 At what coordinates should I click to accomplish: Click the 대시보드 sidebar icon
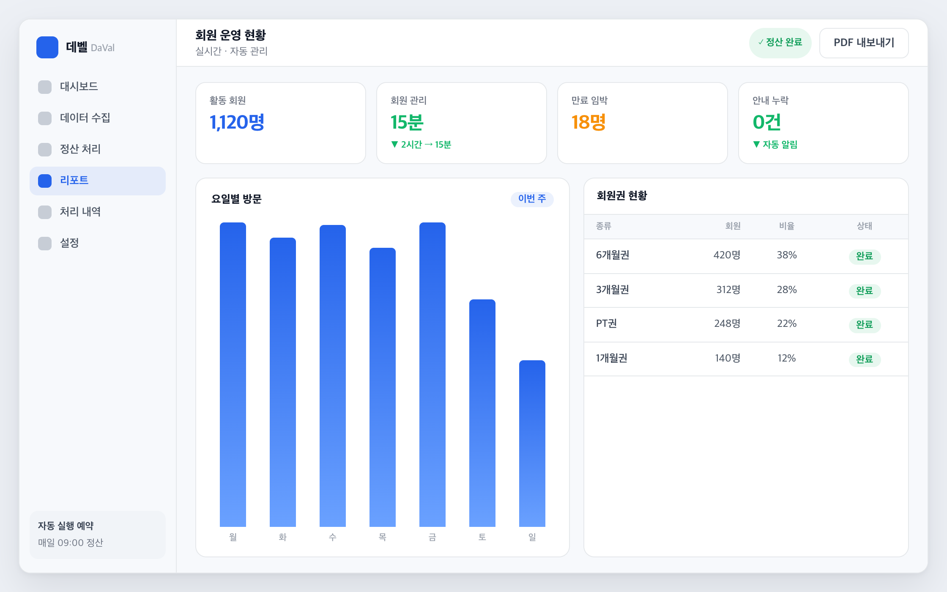[45, 87]
